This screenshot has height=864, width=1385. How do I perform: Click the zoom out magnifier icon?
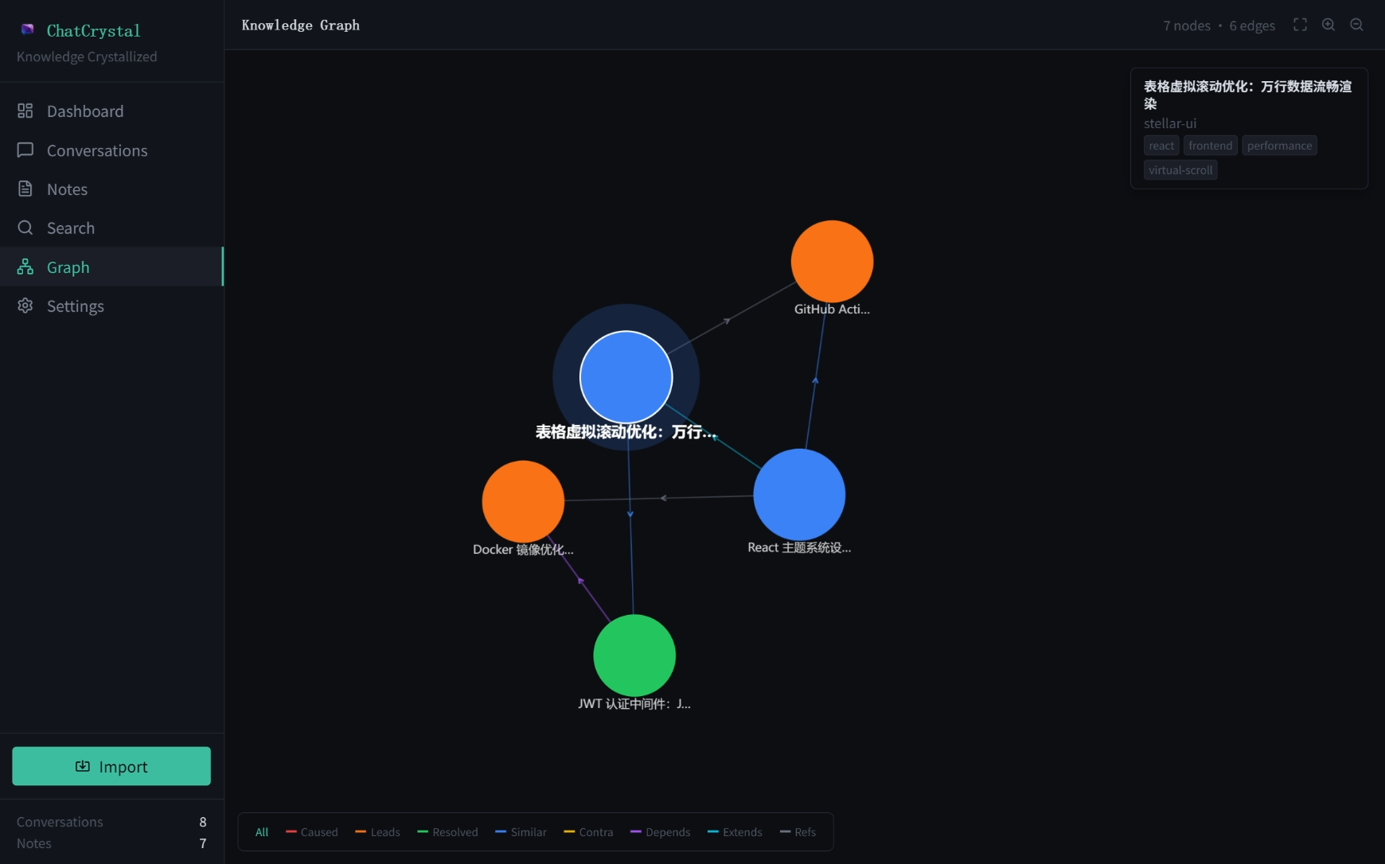click(1356, 25)
